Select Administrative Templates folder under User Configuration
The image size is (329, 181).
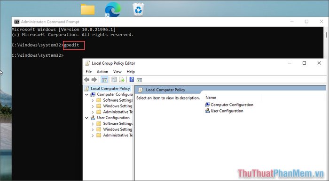pyautogui.click(x=117, y=136)
